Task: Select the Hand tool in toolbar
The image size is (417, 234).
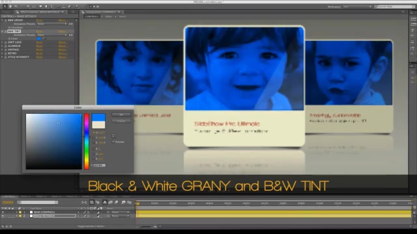Action: click(x=10, y=6)
